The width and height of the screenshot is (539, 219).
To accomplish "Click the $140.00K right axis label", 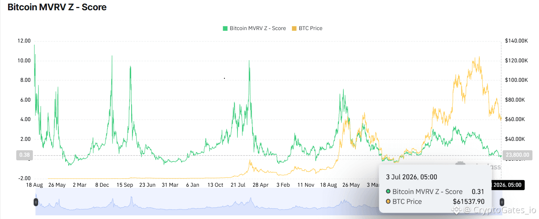I will 516,41.
